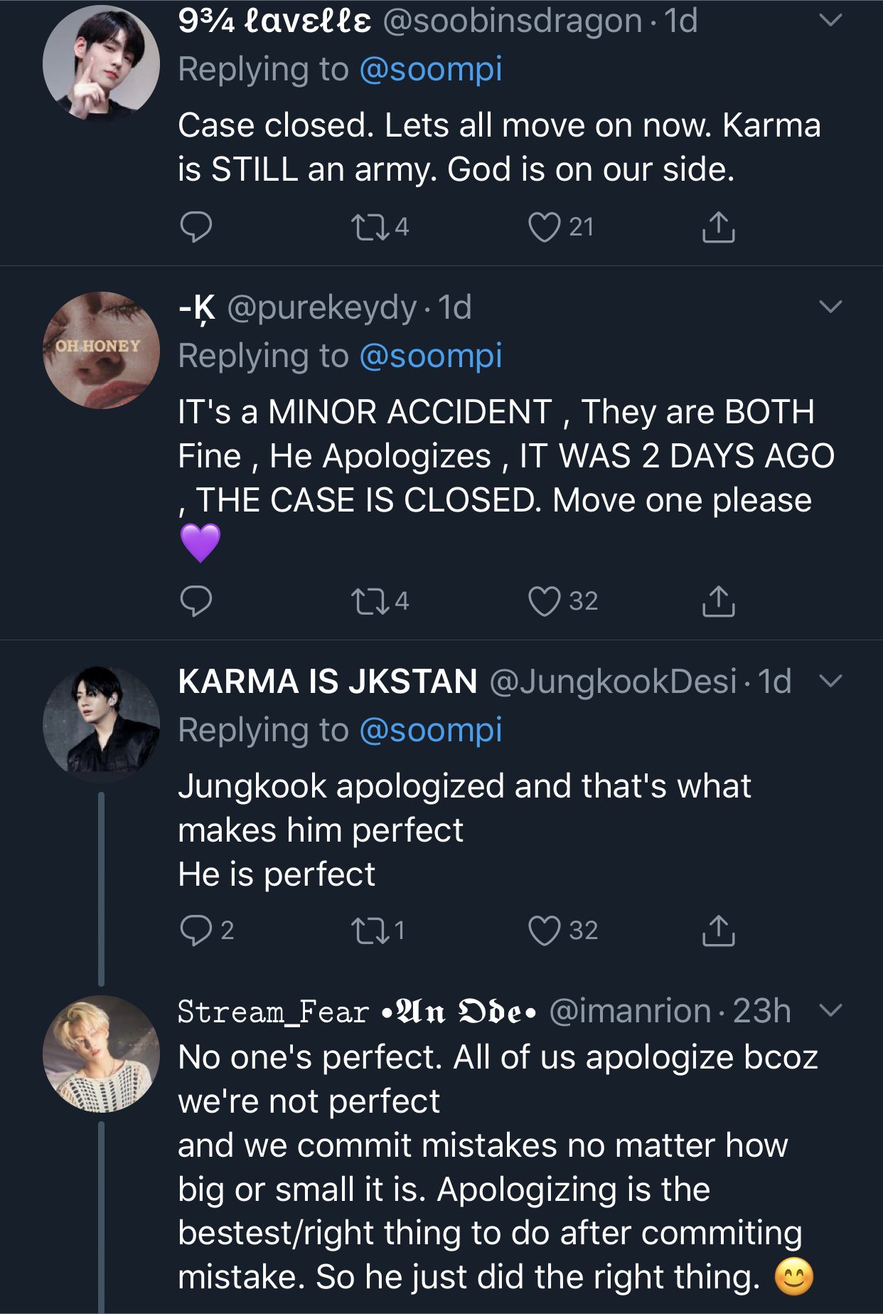Share the @soobinsdragon tweet
The height and width of the screenshot is (1314, 883).
718,227
